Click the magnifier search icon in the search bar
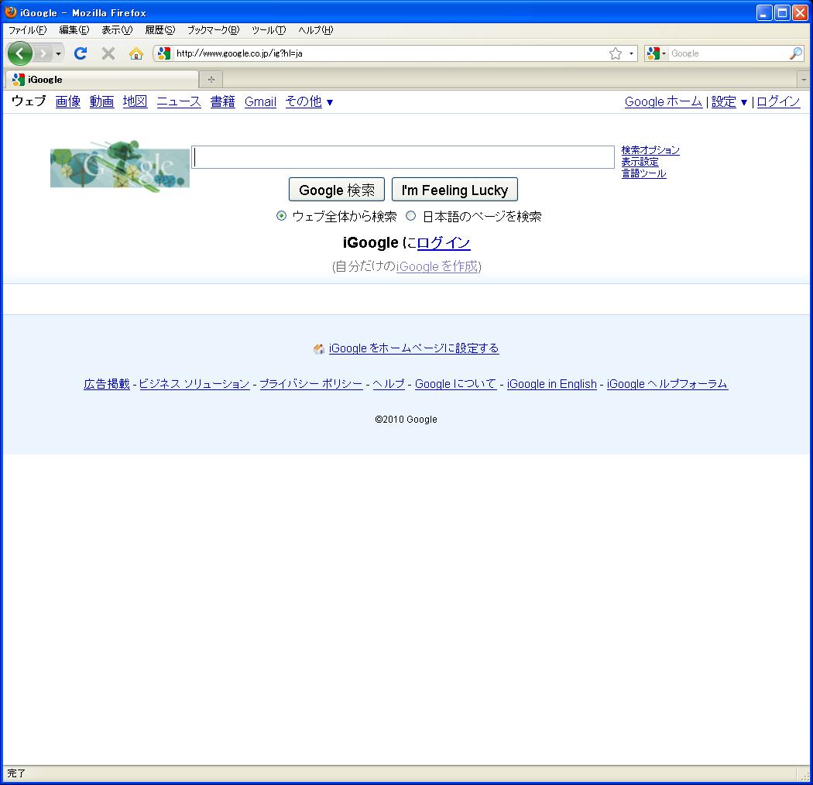The height and width of the screenshot is (785, 813). point(796,53)
